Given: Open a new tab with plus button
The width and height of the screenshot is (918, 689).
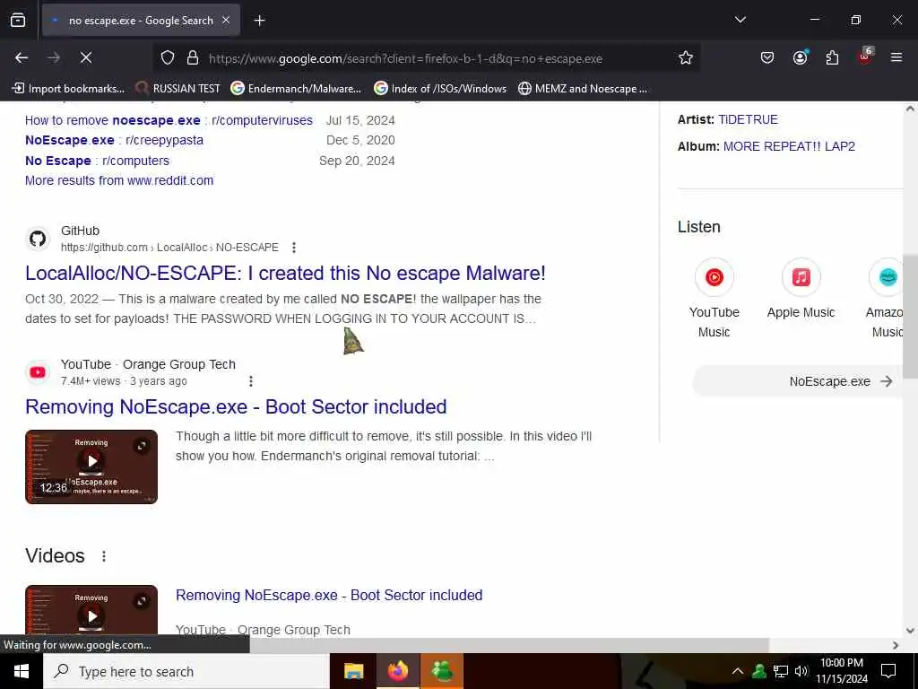Looking at the screenshot, I should [259, 21].
